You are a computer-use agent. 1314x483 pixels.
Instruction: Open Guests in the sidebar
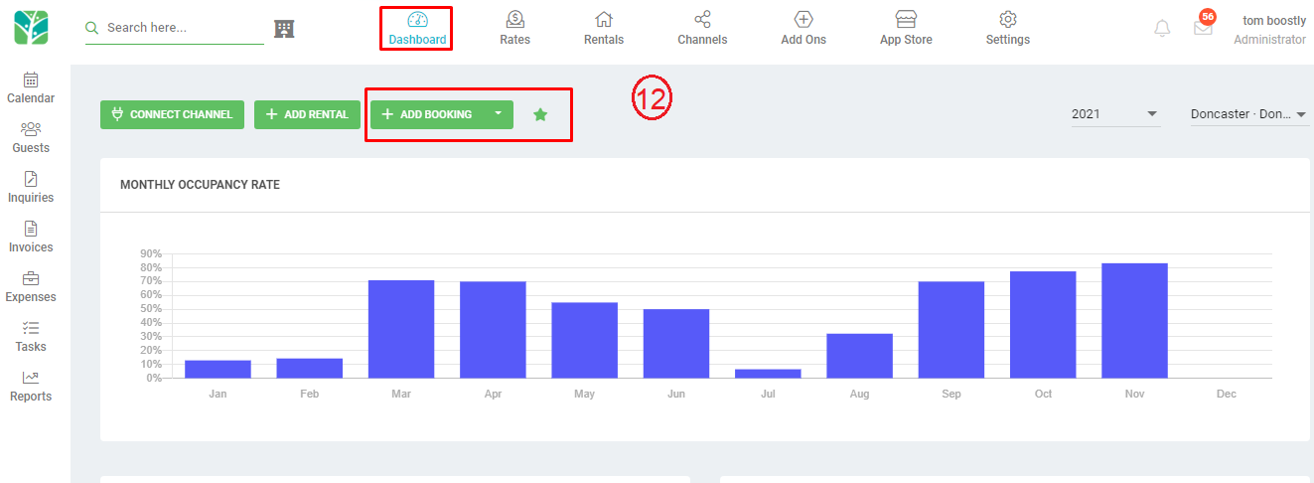click(x=31, y=138)
